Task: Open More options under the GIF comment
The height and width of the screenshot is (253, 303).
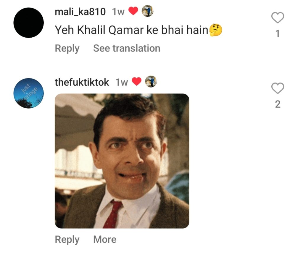Action: pos(105,239)
